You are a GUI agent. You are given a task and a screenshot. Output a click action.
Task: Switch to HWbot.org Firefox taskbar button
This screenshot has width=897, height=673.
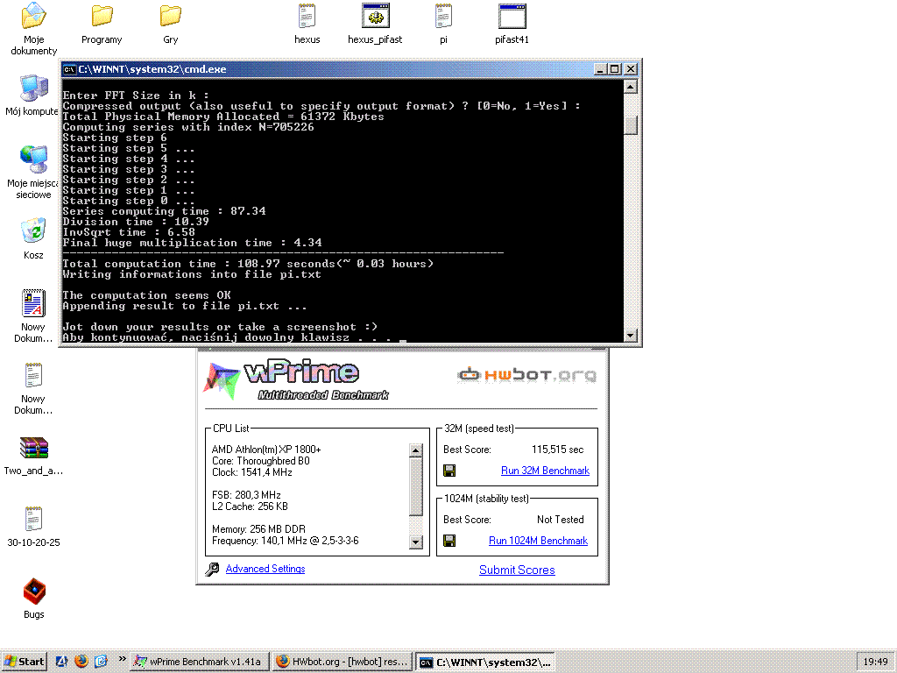[x=343, y=662]
